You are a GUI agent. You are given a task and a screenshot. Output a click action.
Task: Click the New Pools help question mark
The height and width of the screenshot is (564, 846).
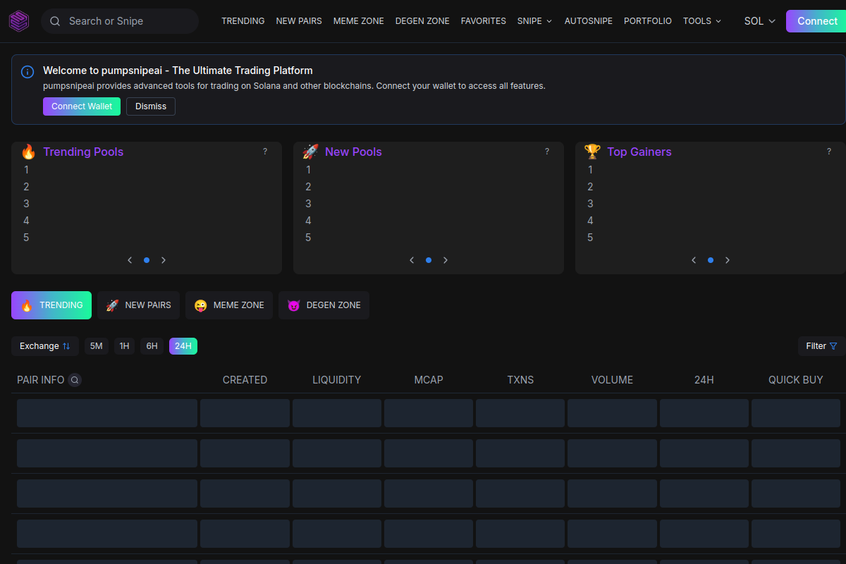[x=547, y=152]
